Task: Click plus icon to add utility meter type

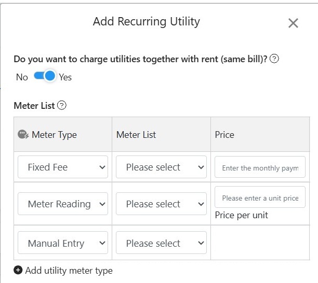Action: pyautogui.click(x=18, y=270)
